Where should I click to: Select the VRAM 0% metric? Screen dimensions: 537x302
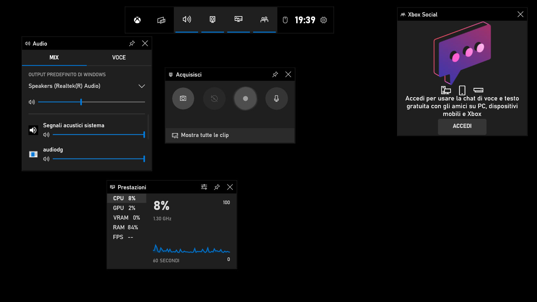127,218
